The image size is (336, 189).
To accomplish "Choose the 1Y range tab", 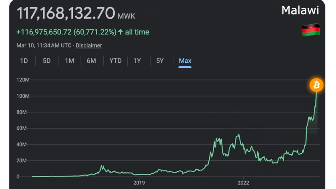I will point(137,61).
